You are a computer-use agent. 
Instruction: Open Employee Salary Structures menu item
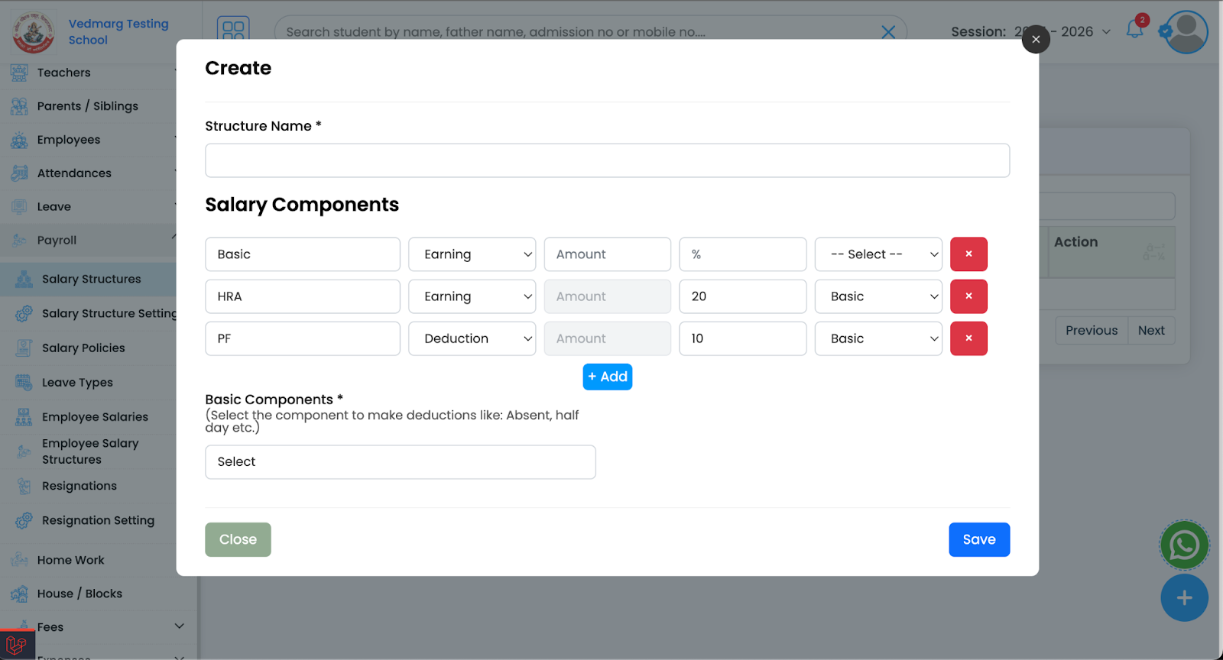(90, 451)
